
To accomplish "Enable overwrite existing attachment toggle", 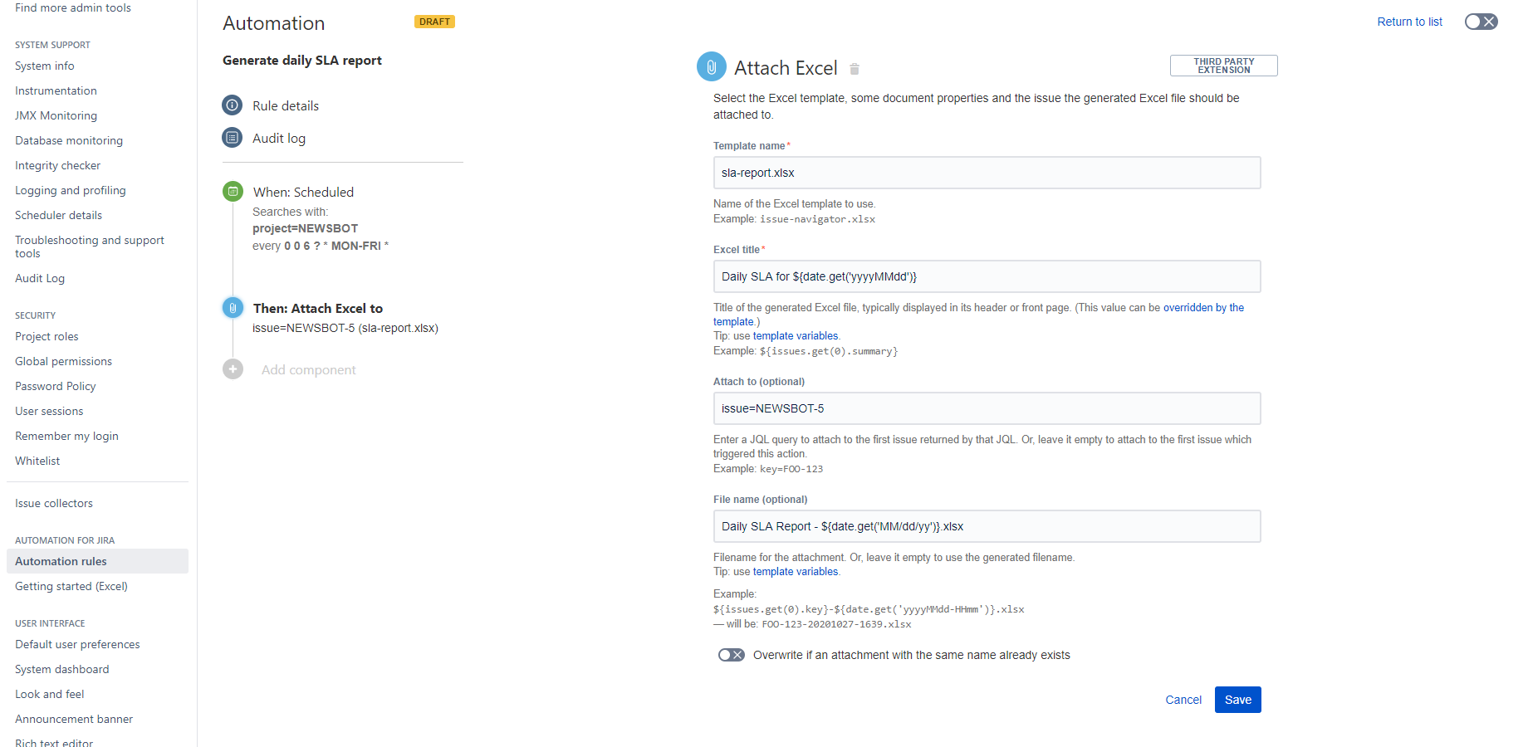I will click(x=731, y=655).
